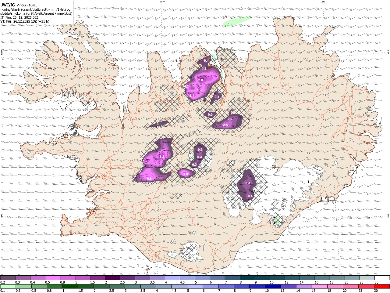The width and height of the screenshot is (390, 293).
Task: Pick the darkest green 1 swatch in lower scale
Action: pos(70,286)
